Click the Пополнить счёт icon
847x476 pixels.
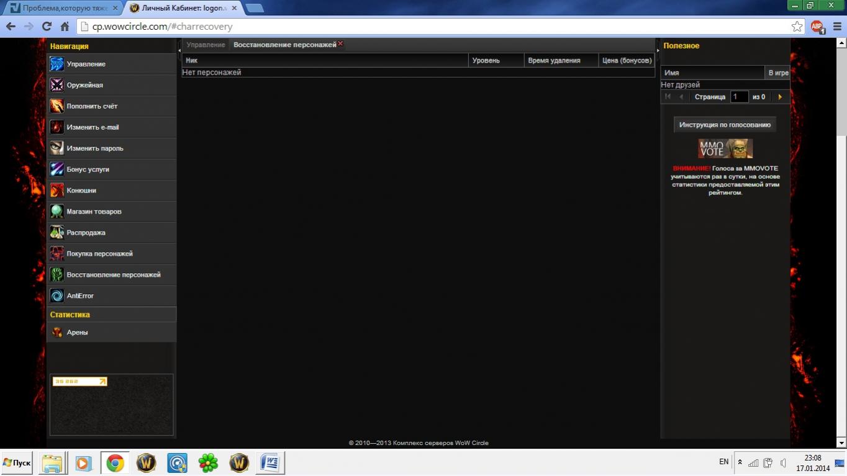click(57, 106)
